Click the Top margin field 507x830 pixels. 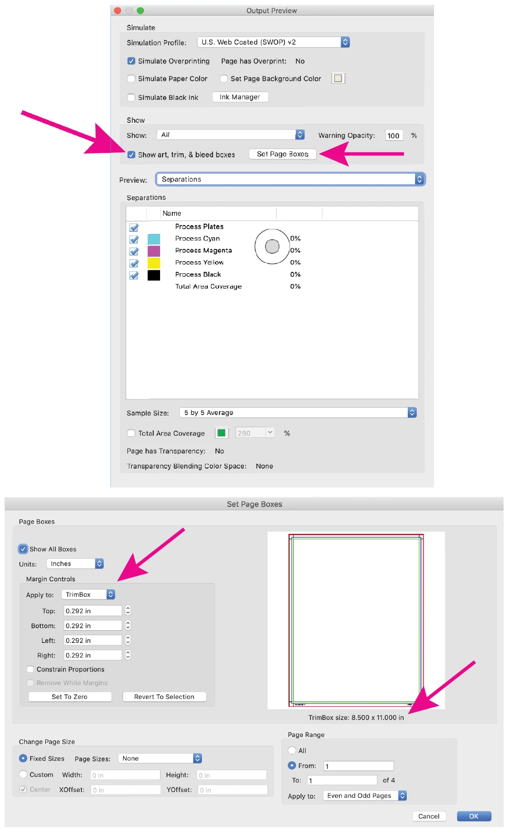[x=93, y=611]
